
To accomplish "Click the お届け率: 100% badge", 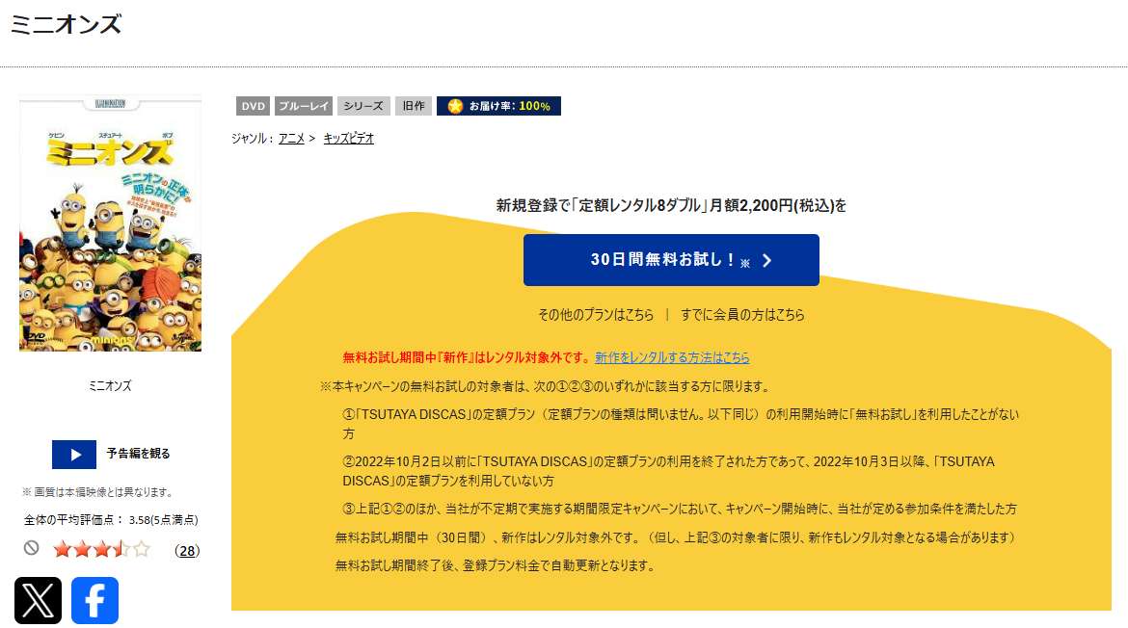I will 498,106.
